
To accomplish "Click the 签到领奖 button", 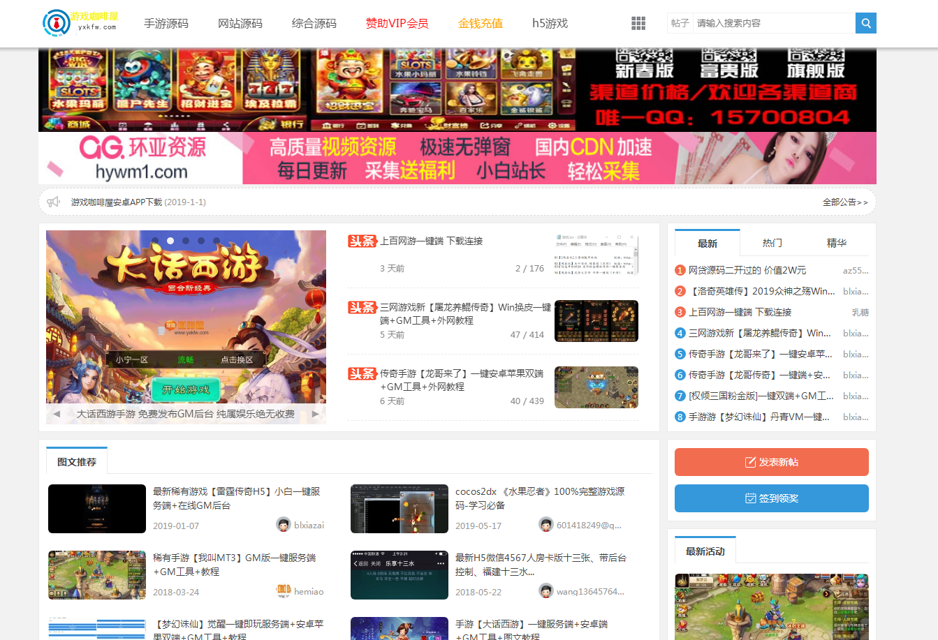I will [771, 498].
